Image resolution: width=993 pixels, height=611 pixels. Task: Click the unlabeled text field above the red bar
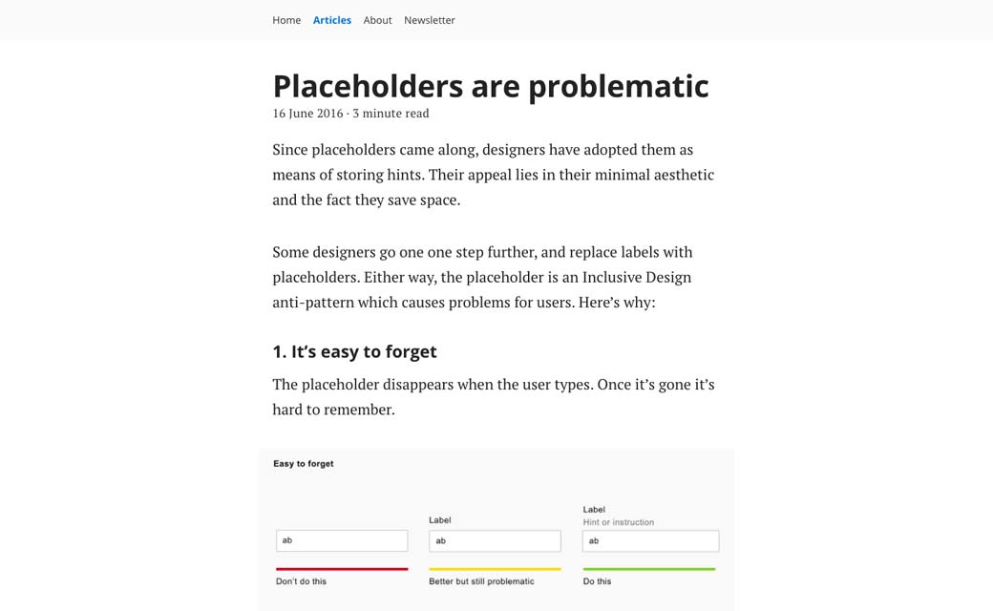[342, 540]
